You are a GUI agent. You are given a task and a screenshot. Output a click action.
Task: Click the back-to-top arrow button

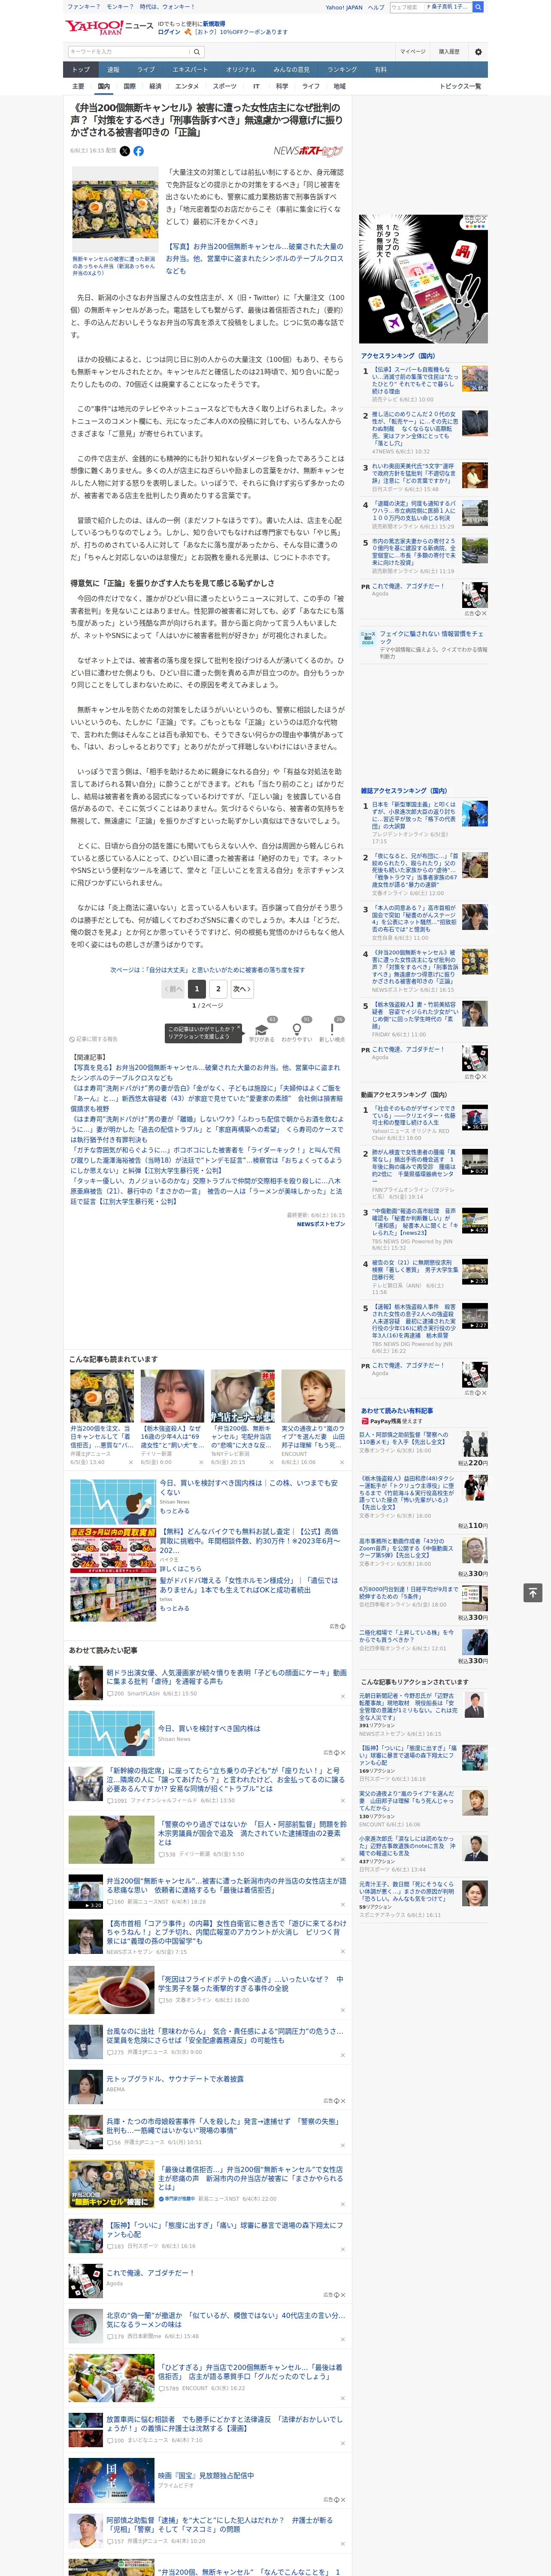[x=533, y=1592]
